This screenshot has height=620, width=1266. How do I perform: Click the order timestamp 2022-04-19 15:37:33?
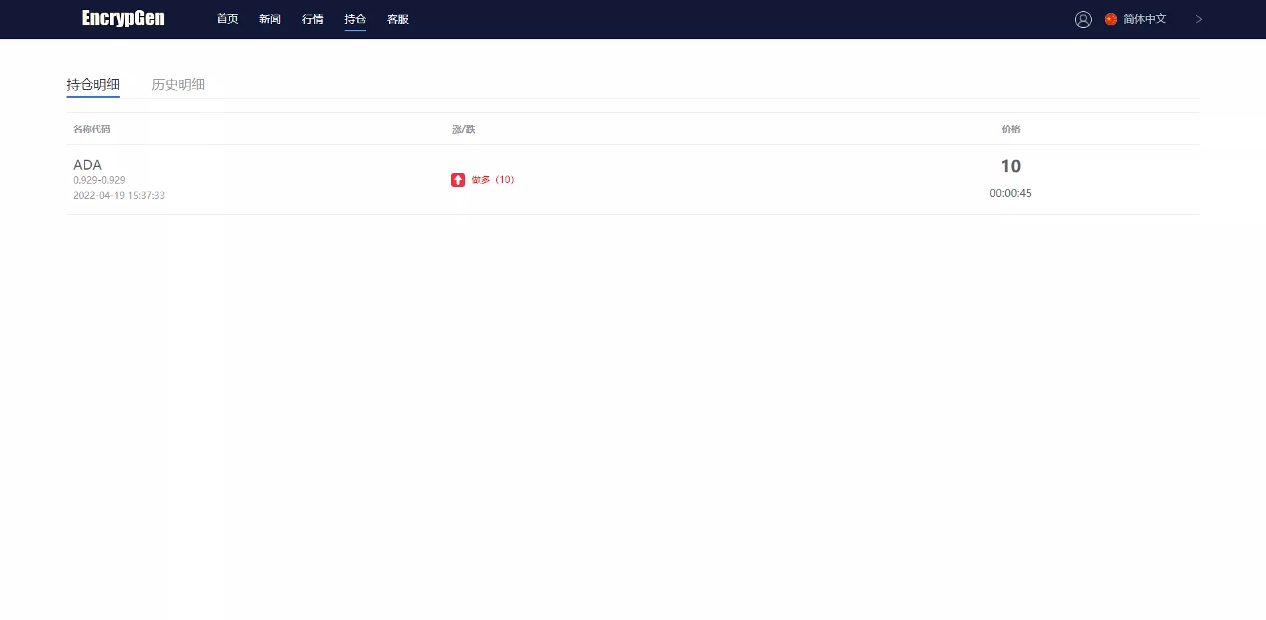tap(119, 196)
